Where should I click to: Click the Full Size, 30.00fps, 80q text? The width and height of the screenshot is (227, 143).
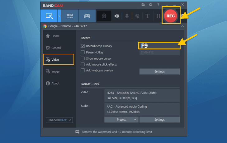[x=122, y=98]
